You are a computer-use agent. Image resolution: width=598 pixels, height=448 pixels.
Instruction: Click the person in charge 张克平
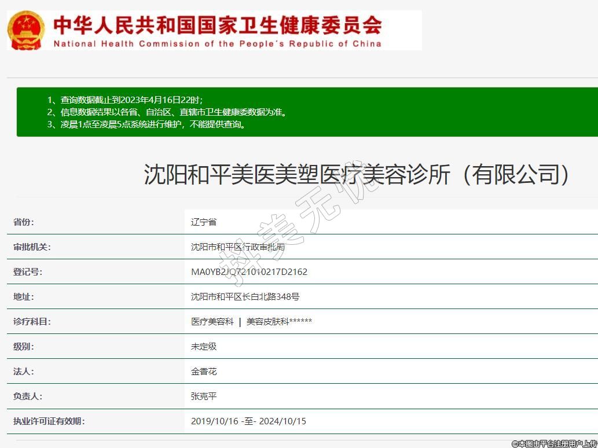[x=204, y=396]
